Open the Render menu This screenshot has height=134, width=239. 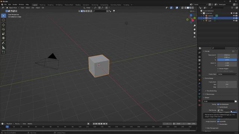click(15, 4)
